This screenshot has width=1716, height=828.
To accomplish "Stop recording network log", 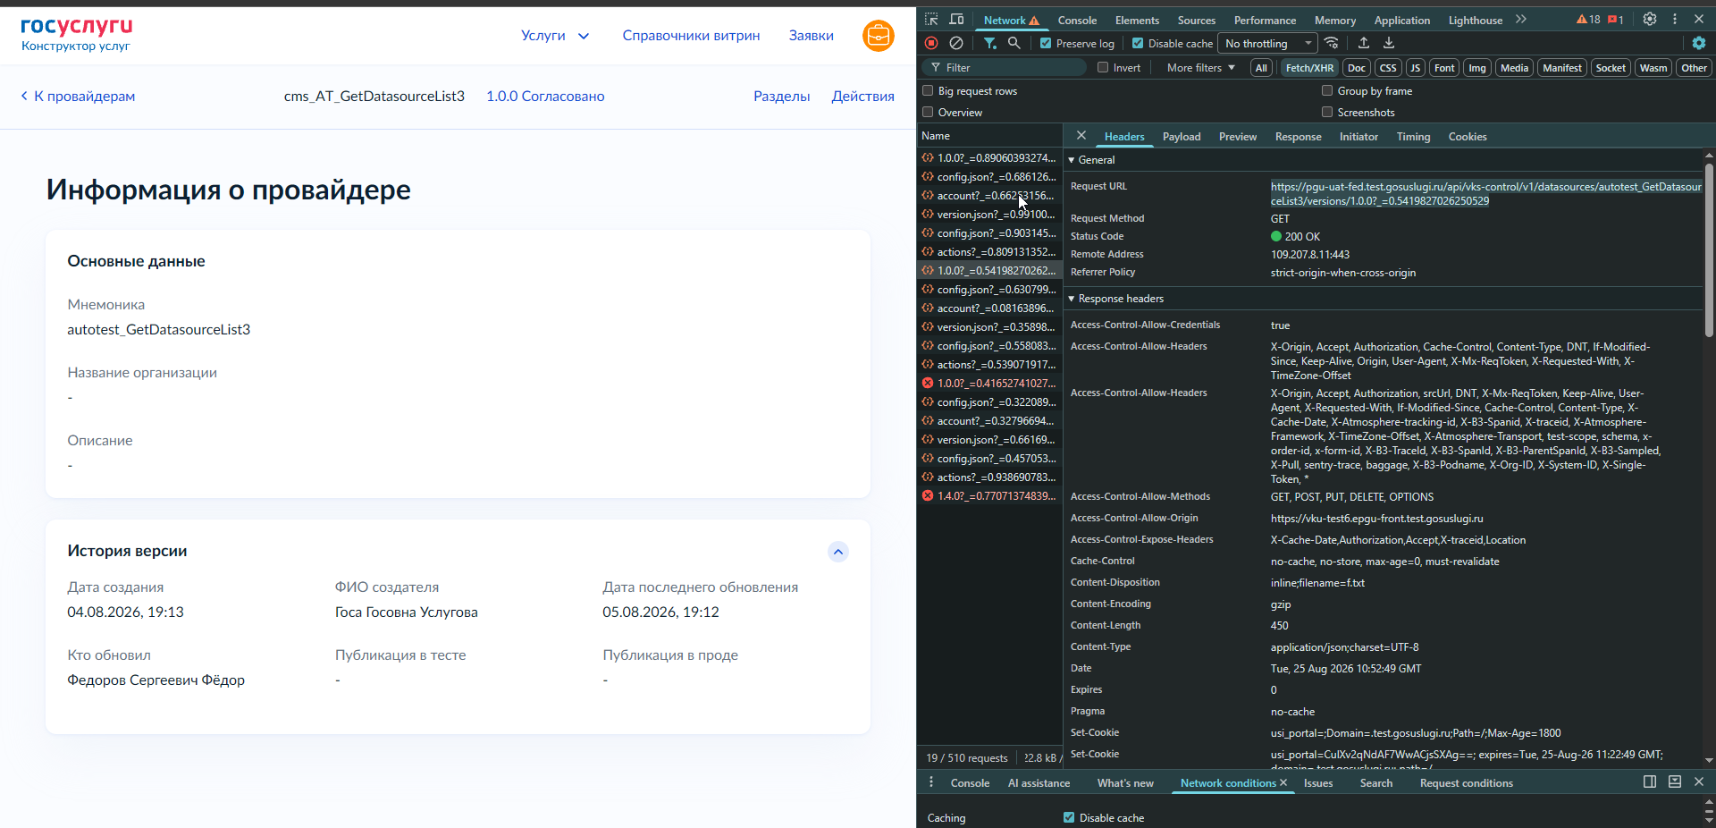I will click(931, 43).
